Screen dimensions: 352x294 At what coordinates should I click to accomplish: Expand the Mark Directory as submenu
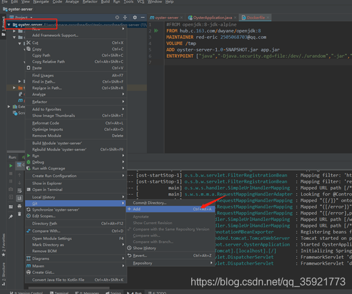click(76, 244)
